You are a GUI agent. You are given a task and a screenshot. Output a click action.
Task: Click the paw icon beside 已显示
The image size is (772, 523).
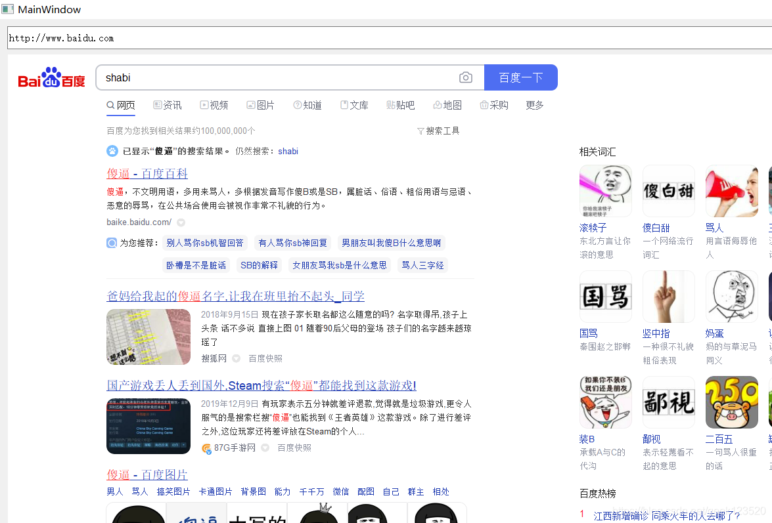click(x=112, y=152)
